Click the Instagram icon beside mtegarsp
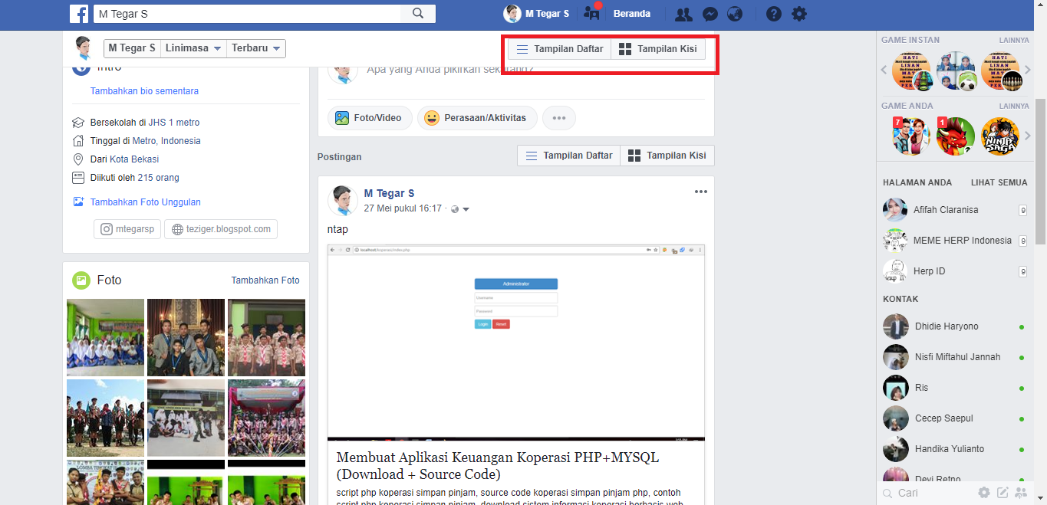 coord(107,228)
